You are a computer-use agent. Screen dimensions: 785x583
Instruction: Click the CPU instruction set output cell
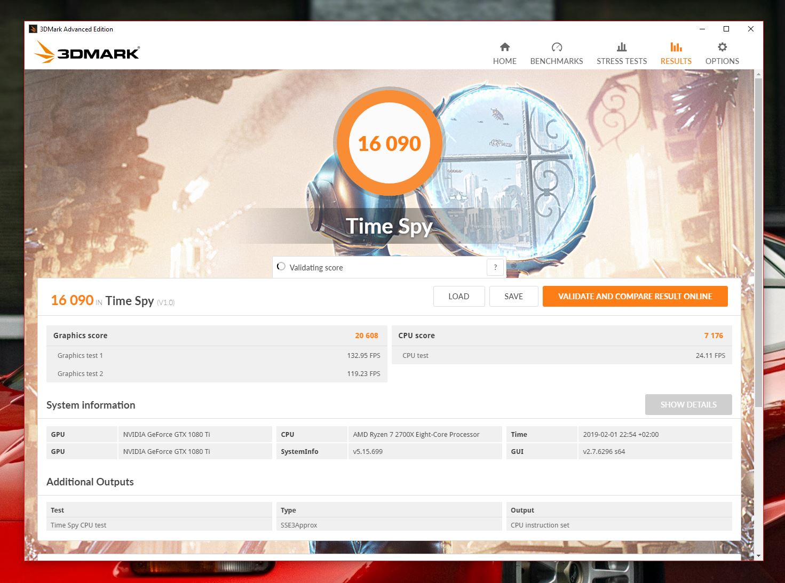pyautogui.click(x=619, y=525)
